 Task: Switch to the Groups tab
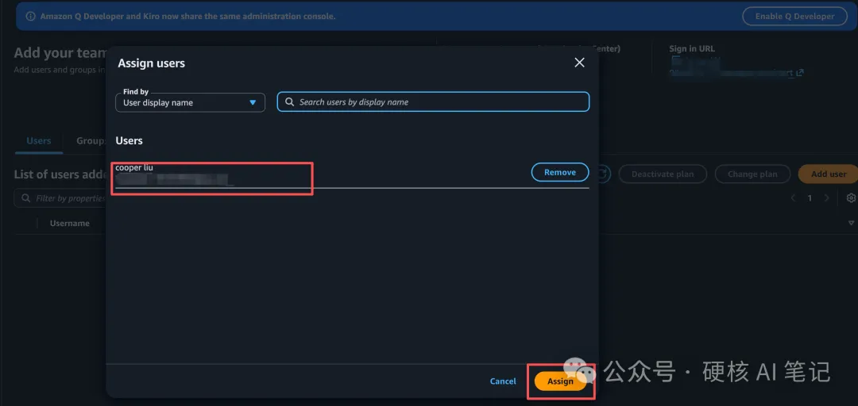pyautogui.click(x=90, y=141)
